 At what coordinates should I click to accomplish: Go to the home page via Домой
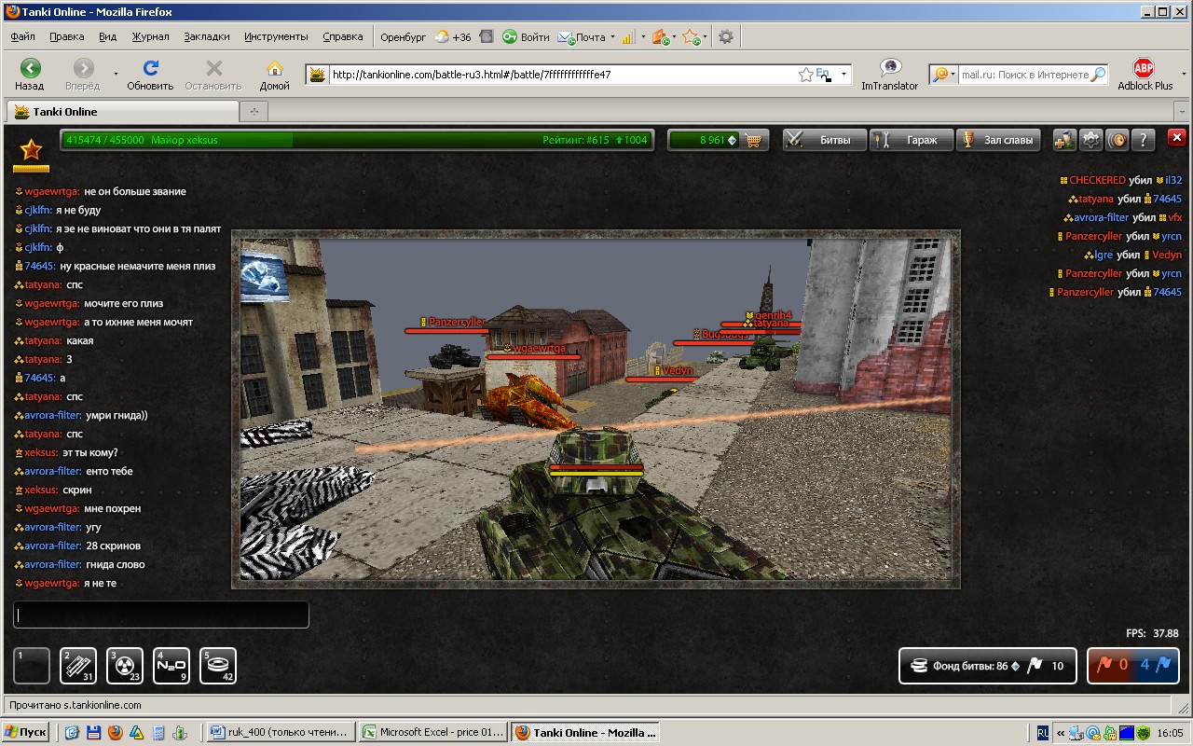pyautogui.click(x=274, y=74)
